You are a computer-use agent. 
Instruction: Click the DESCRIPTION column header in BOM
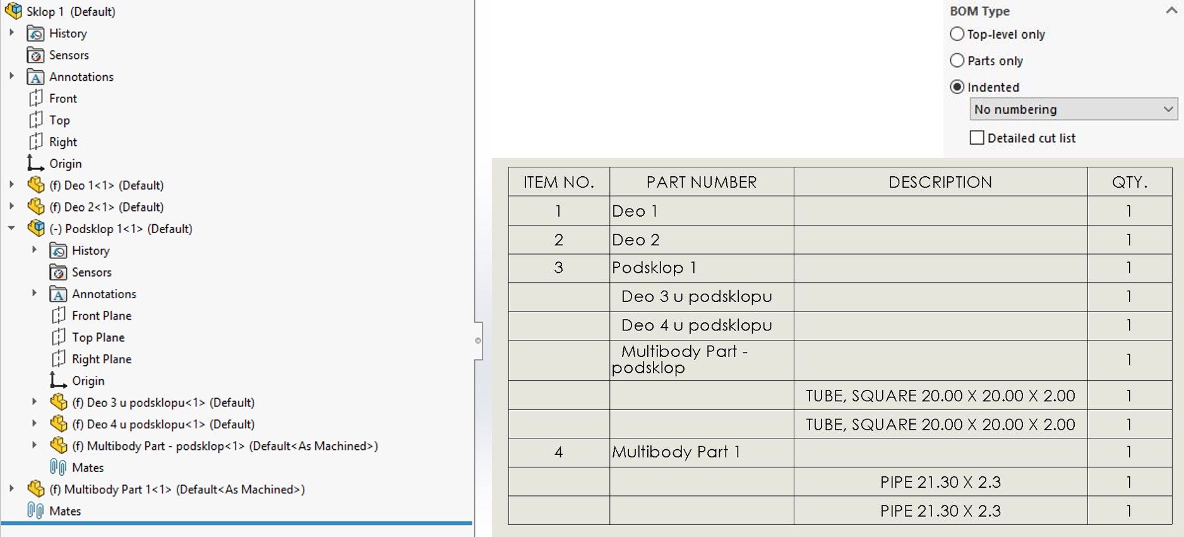(x=940, y=182)
